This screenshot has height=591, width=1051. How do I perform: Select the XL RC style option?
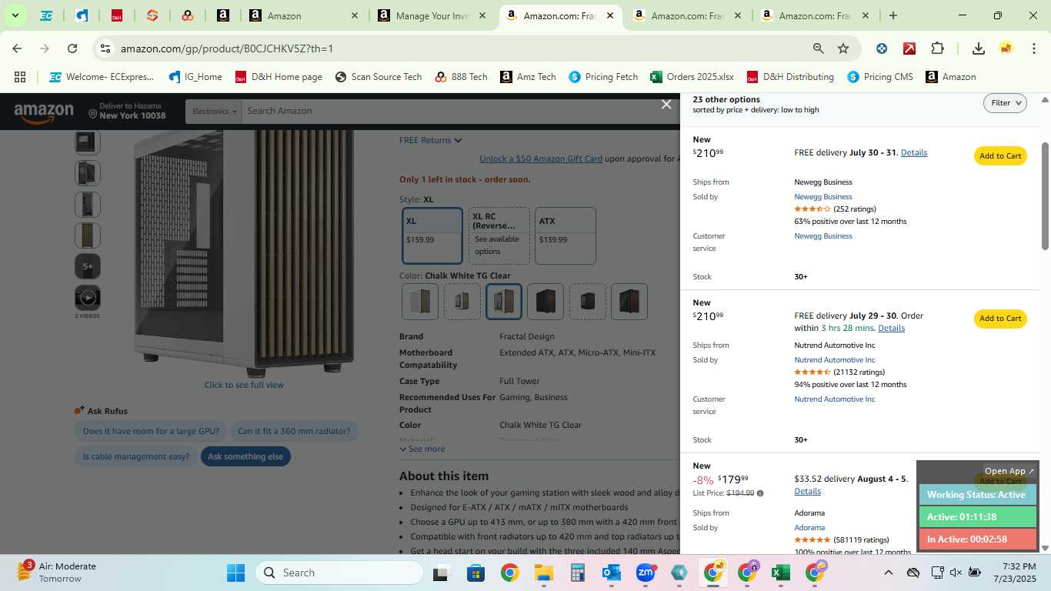499,235
